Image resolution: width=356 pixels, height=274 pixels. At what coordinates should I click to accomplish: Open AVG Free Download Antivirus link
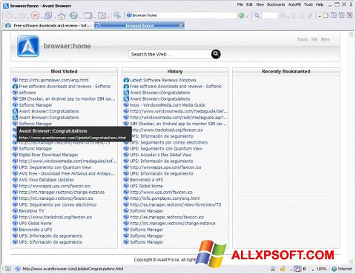point(67,173)
